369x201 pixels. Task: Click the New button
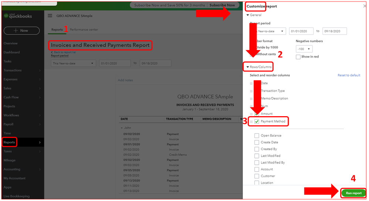coord(21,31)
